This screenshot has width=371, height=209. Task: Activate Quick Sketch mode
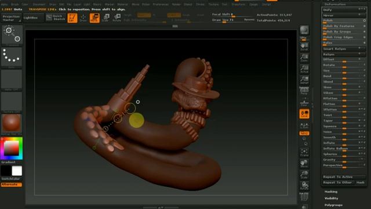[56, 17]
